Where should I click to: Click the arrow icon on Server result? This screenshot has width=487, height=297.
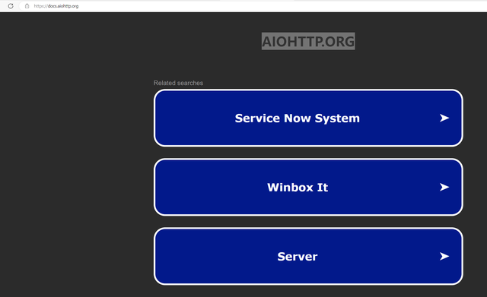tap(444, 257)
